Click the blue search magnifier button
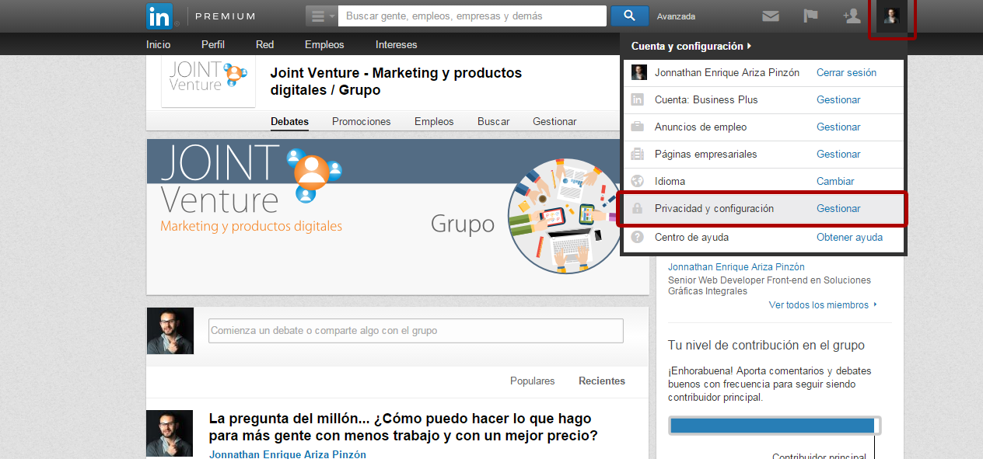This screenshot has width=983, height=459. point(630,16)
